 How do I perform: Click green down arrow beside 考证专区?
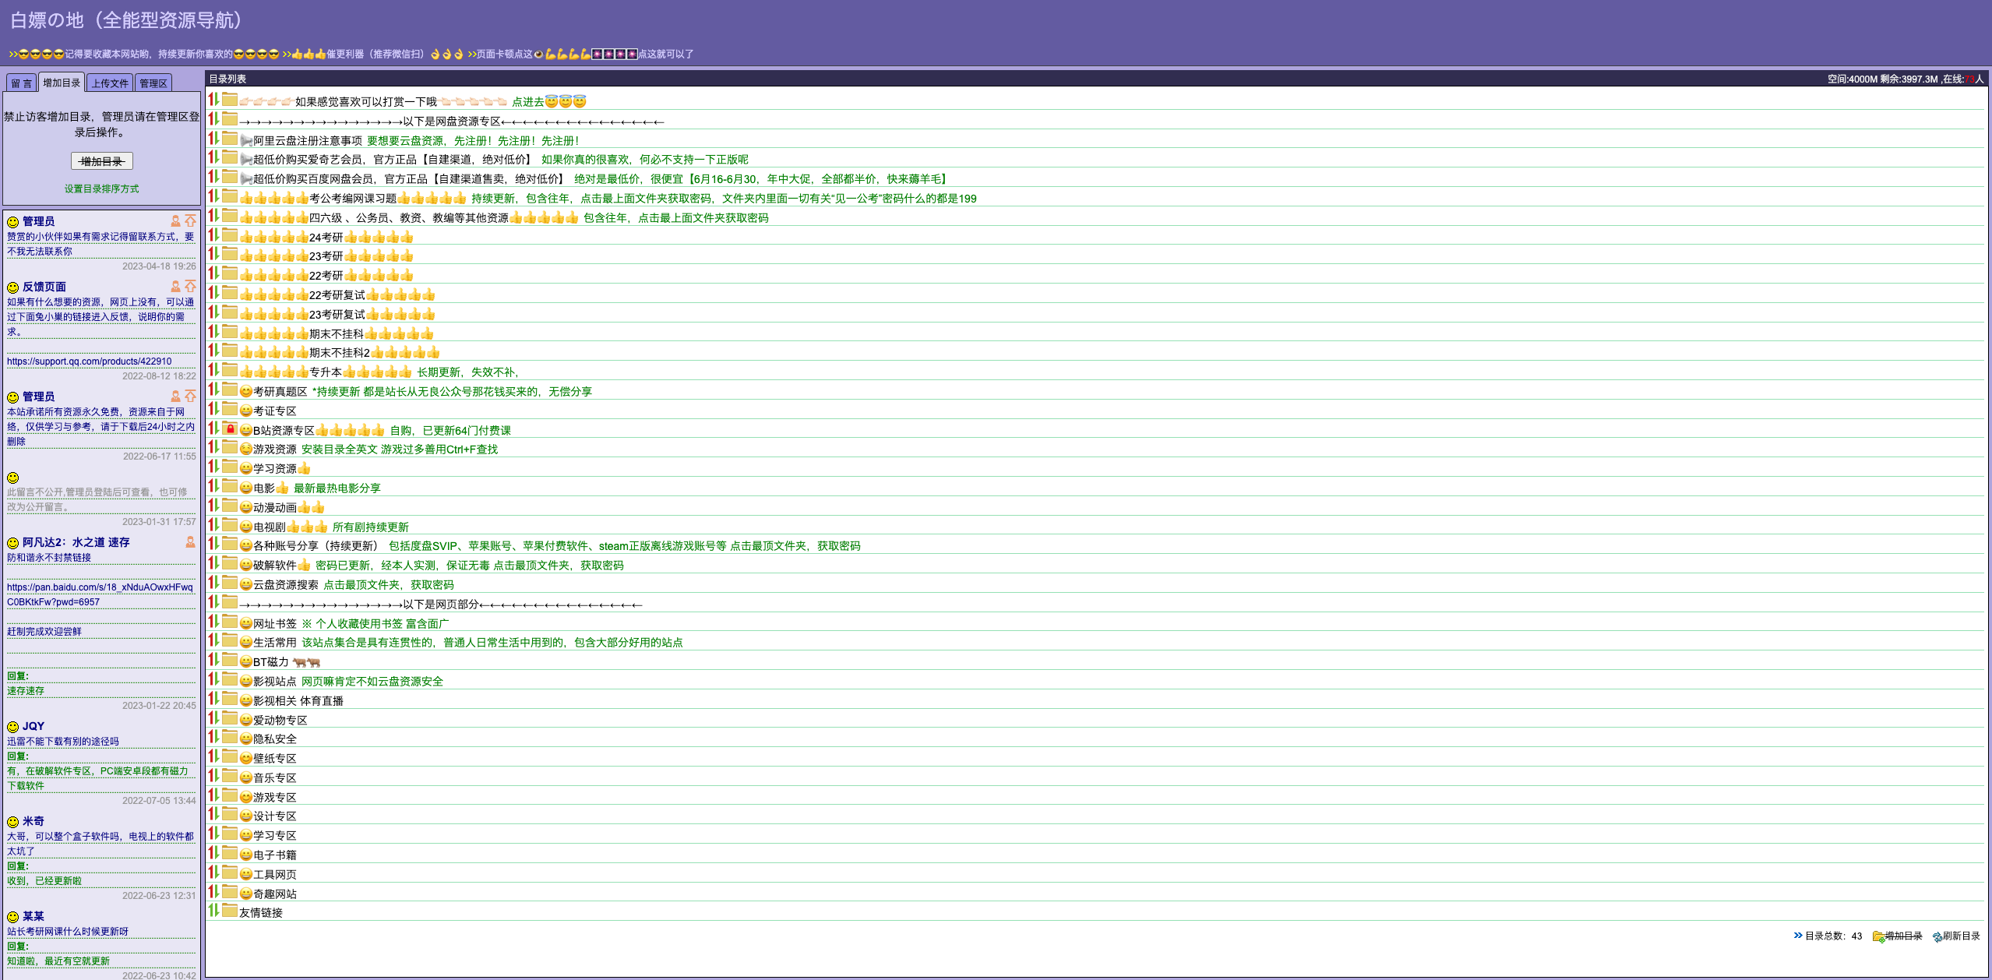coord(217,410)
